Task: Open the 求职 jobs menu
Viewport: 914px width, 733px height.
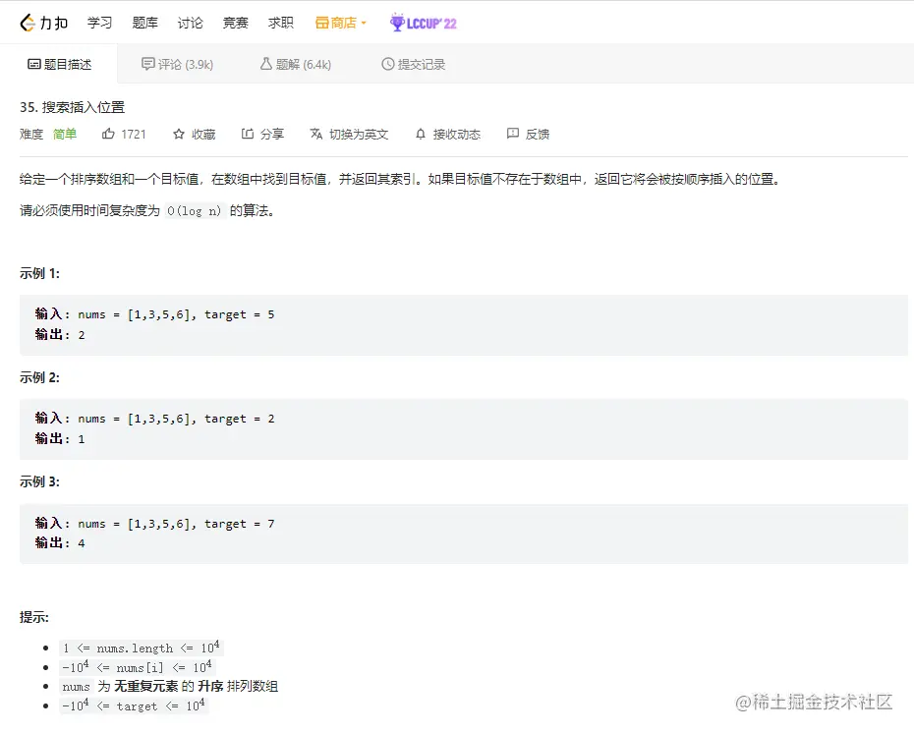Action: pos(280,23)
